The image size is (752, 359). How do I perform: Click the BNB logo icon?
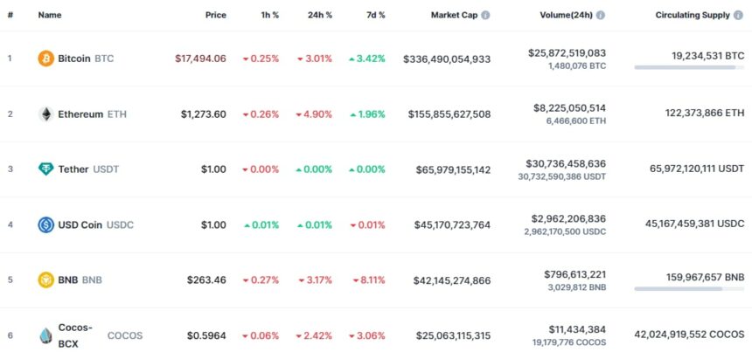click(x=45, y=280)
